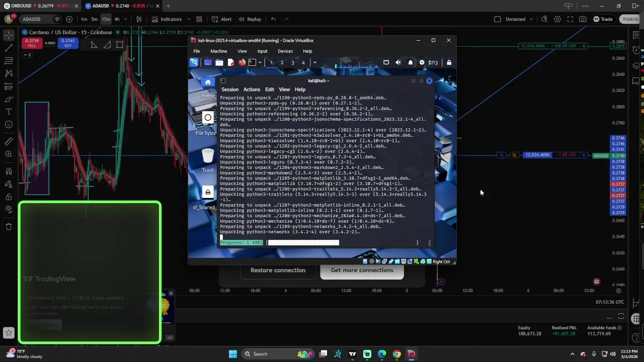This screenshot has width=644, height=362.
Task: Open Windows Start menu
Action: coord(232,354)
